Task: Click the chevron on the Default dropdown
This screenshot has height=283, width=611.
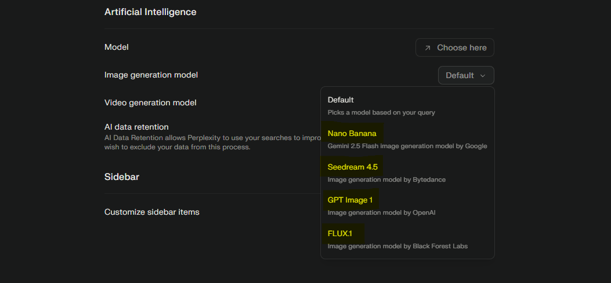Action: tap(483, 76)
